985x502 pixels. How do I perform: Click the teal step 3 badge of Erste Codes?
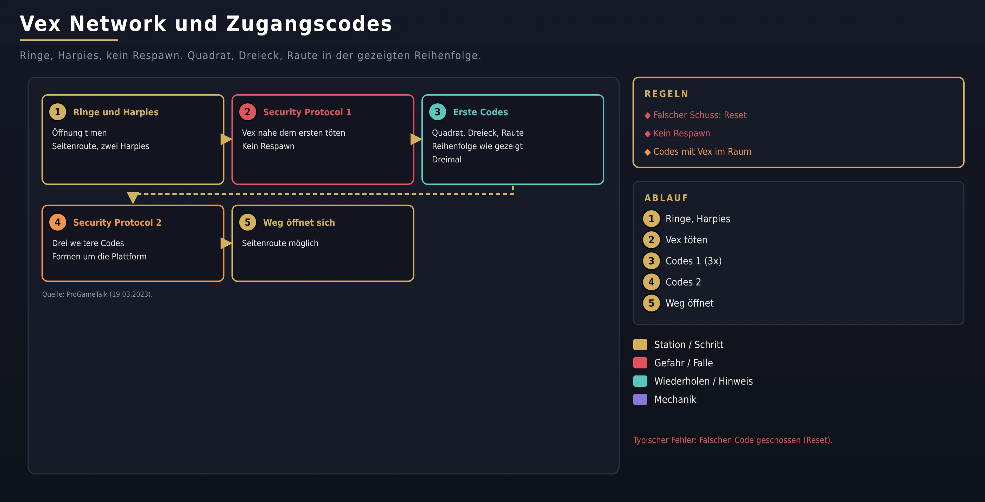[437, 112]
